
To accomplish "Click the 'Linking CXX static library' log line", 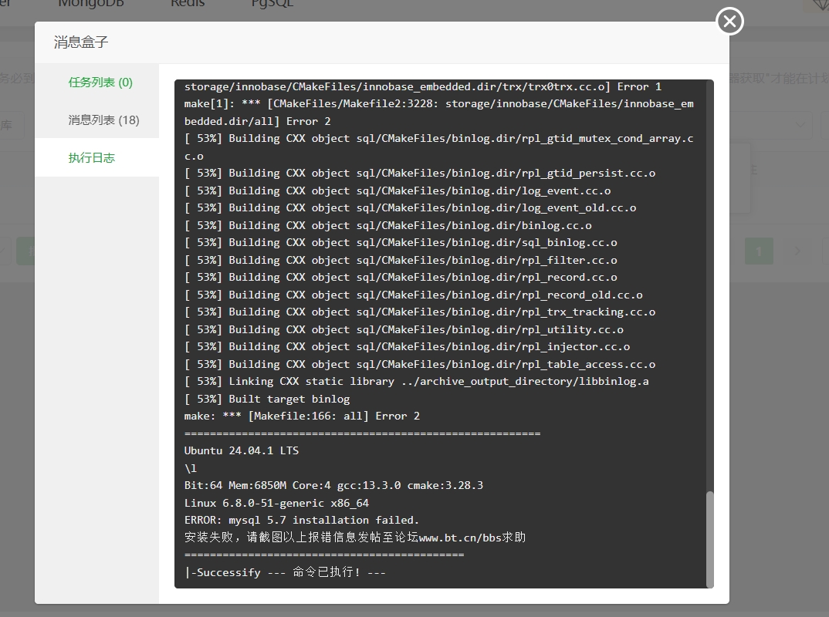I will tap(417, 382).
